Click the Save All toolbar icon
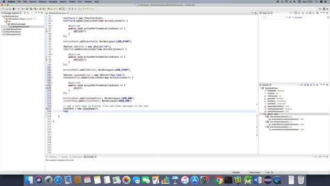 coord(10,9)
